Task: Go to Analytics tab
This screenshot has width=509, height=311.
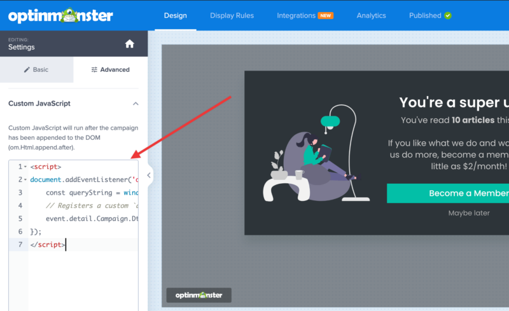Action: pos(371,16)
